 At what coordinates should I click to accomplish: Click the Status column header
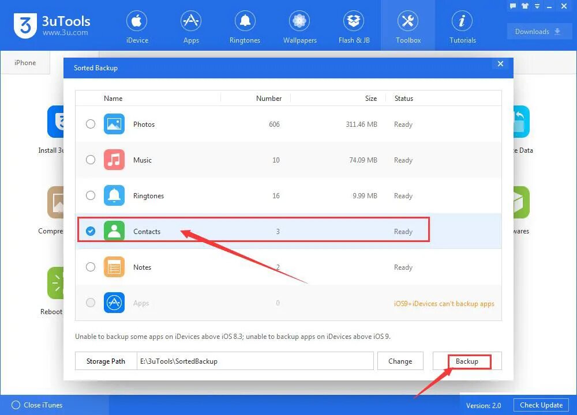click(404, 99)
